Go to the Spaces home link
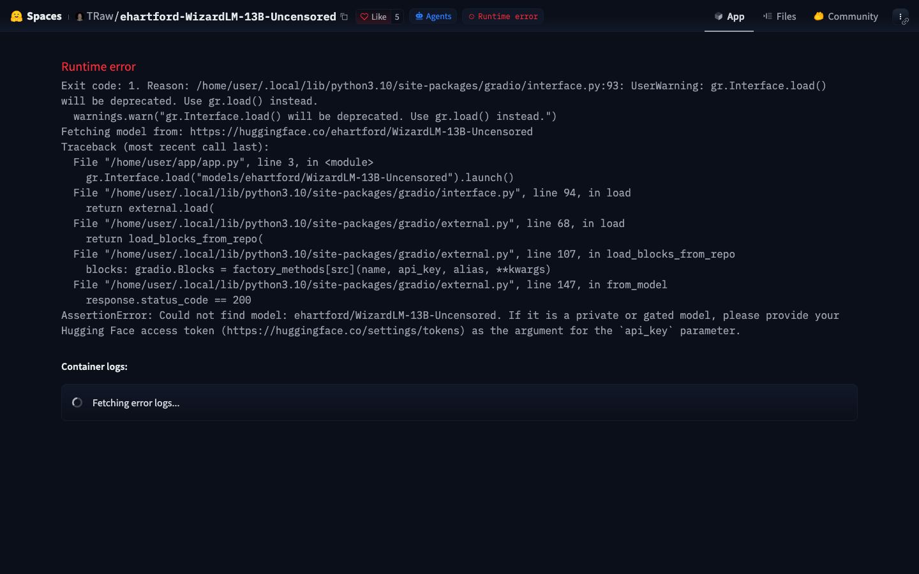The width and height of the screenshot is (919, 574). [x=44, y=17]
